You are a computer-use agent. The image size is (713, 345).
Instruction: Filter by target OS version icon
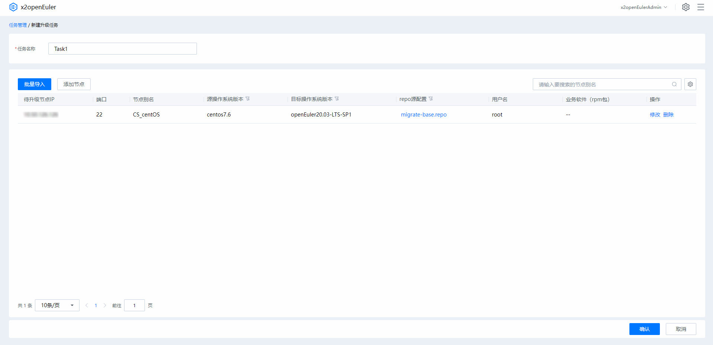pos(337,99)
